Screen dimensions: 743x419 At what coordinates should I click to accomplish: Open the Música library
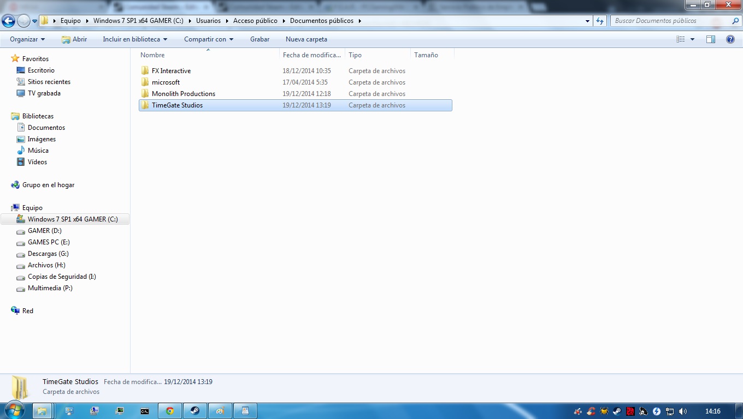click(38, 151)
